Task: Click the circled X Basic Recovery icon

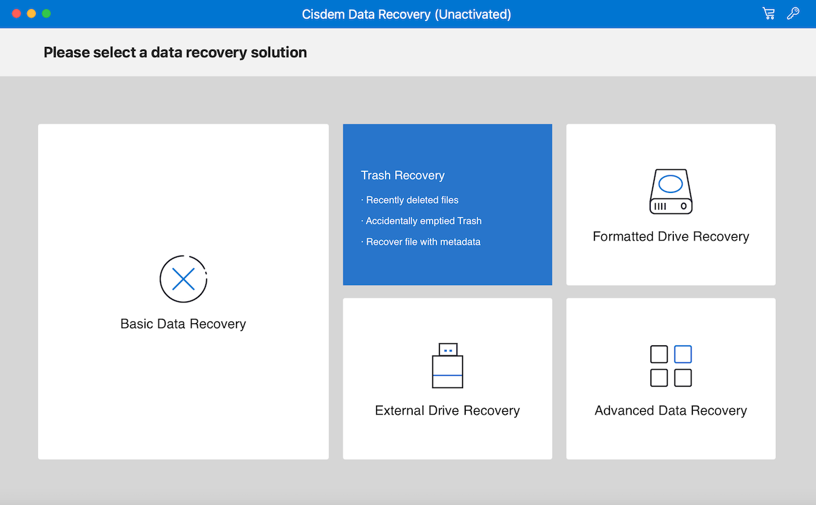Action: click(183, 279)
